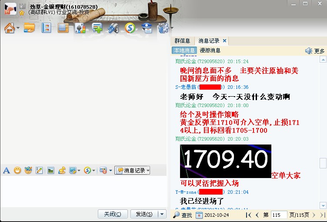Click the message history vertical scrollbar thumb

[x=323, y=163]
